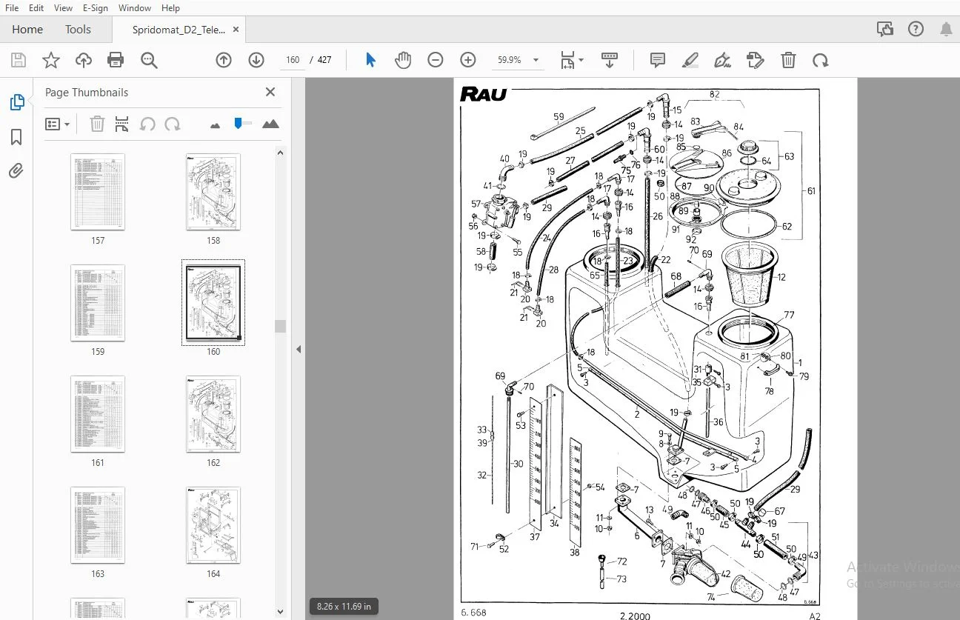Open the thumbnails options dropdown
Screen dimensions: 960x620
point(57,124)
